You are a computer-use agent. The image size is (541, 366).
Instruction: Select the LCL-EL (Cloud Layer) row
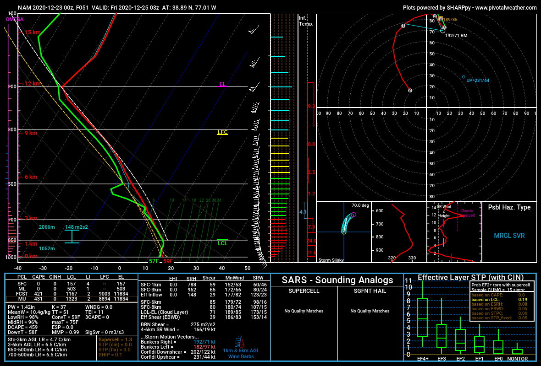[x=204, y=312]
